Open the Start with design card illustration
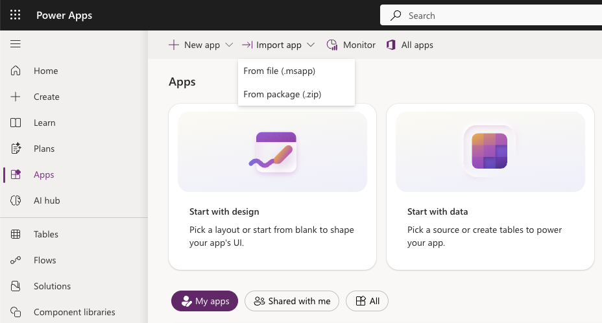Screen dimensions: 602x323 (x=272, y=152)
